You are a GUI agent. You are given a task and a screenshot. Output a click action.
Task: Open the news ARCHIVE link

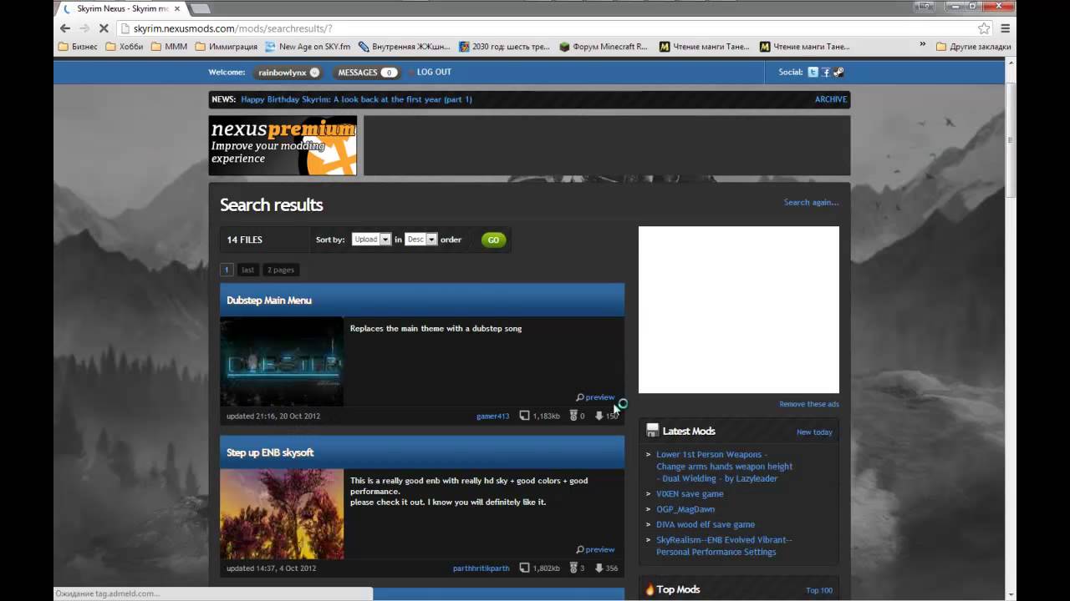click(831, 99)
